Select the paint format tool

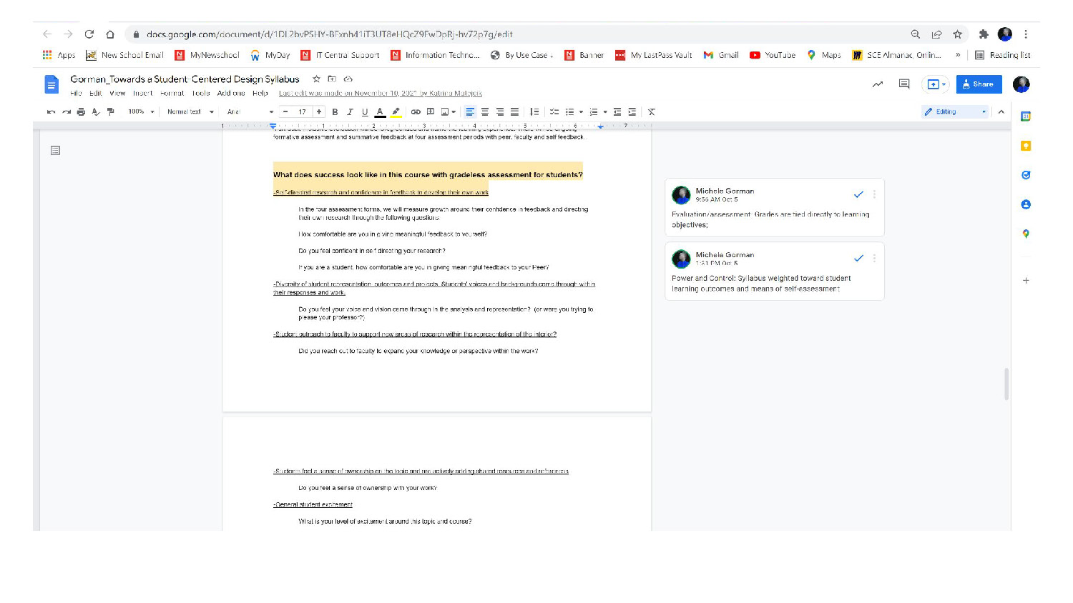110,112
